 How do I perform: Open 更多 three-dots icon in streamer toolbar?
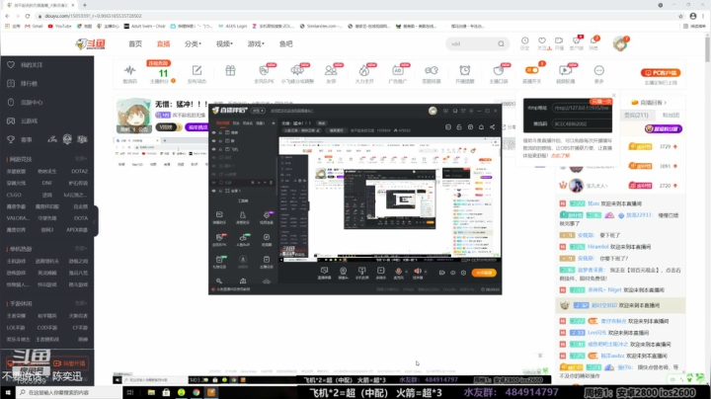click(x=599, y=70)
